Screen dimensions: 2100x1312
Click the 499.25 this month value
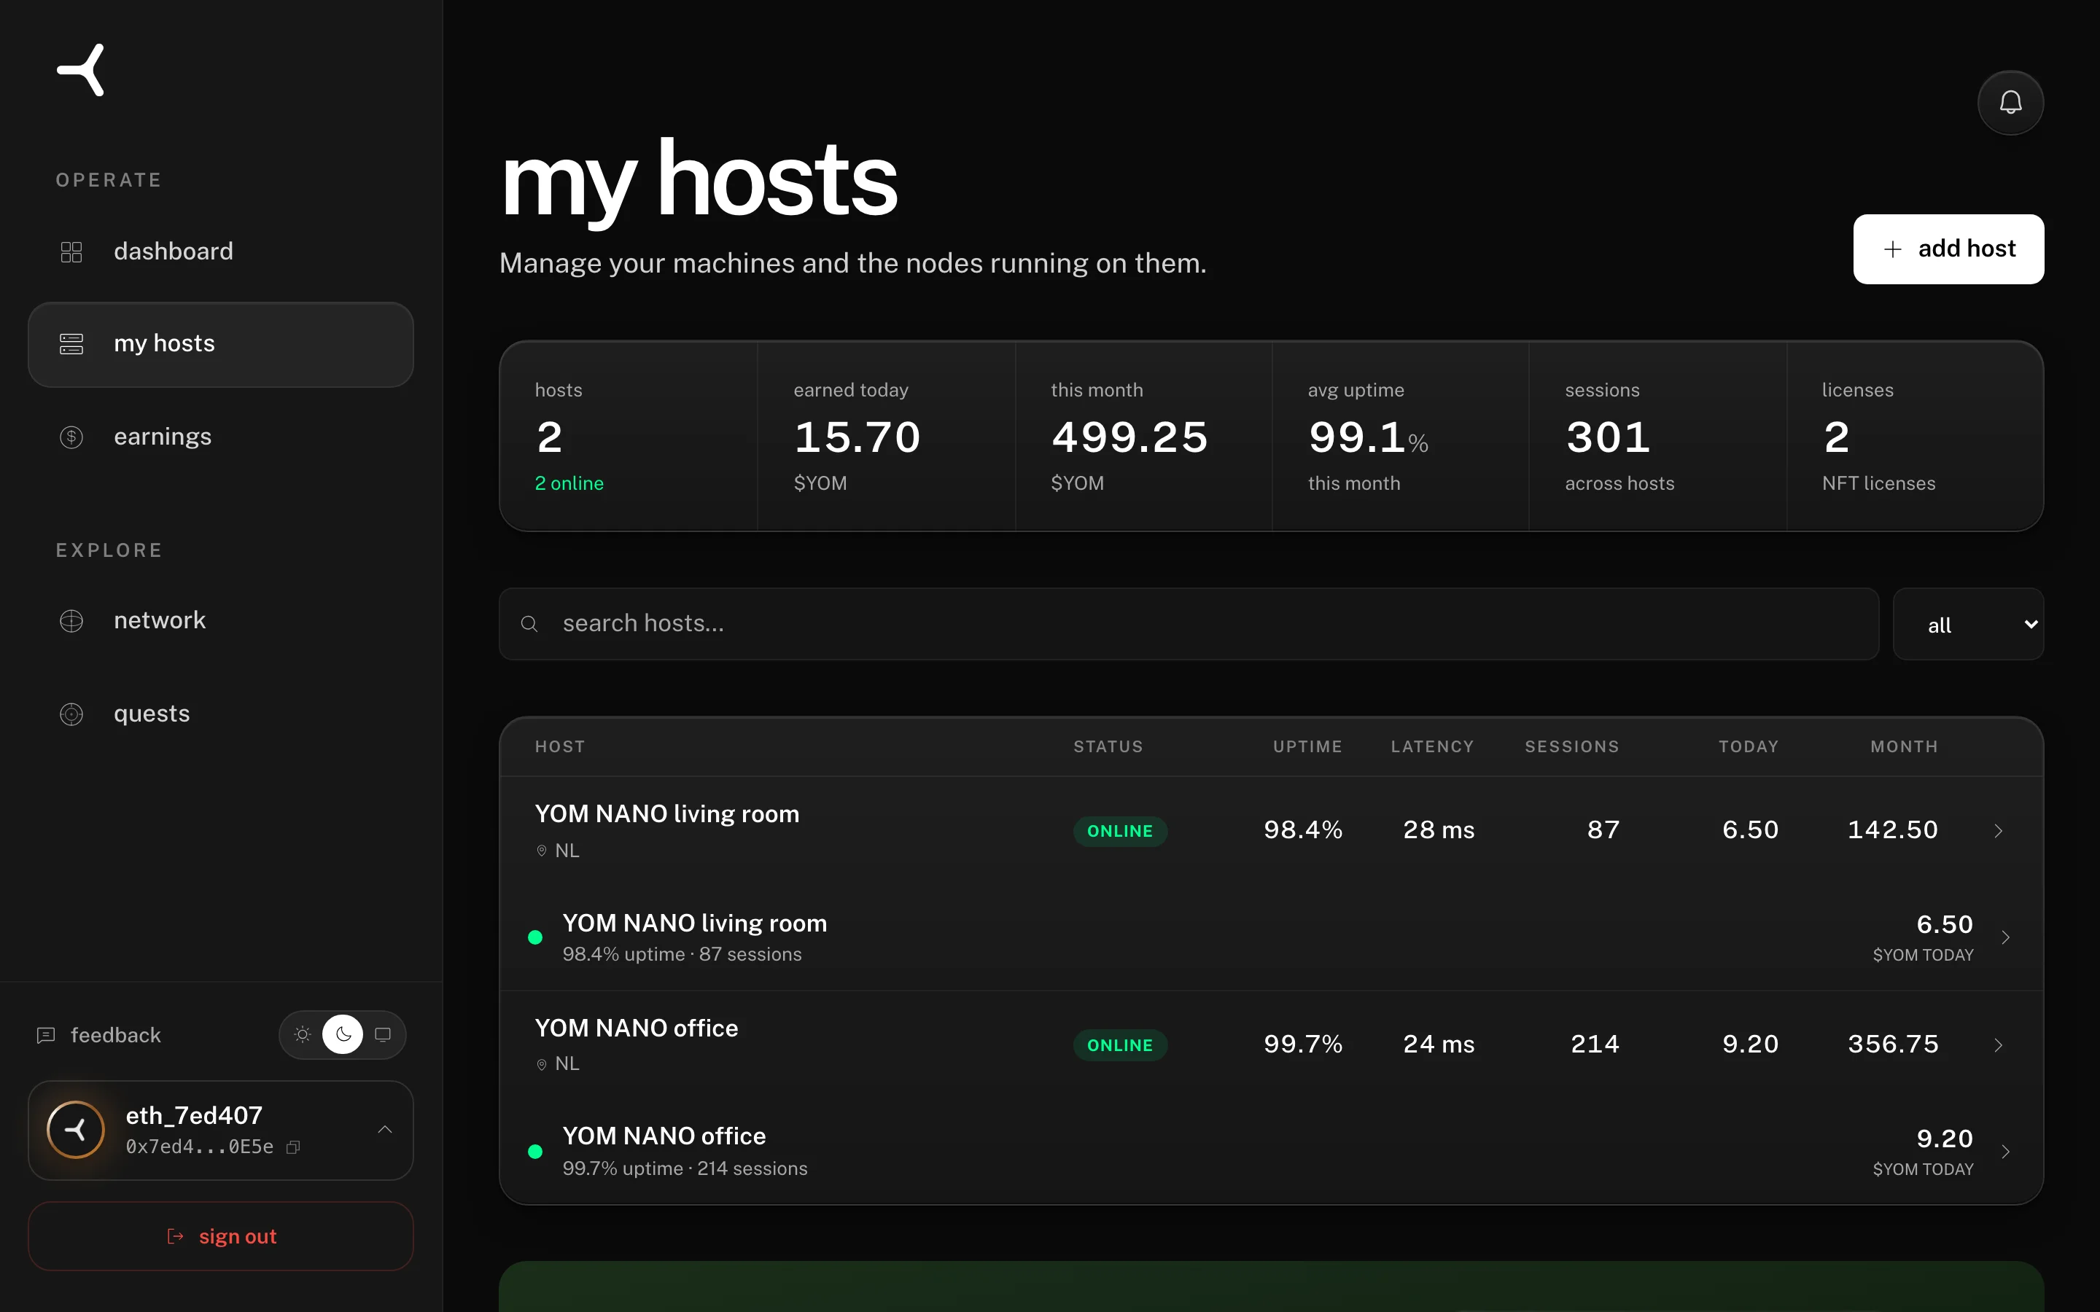pos(1129,437)
